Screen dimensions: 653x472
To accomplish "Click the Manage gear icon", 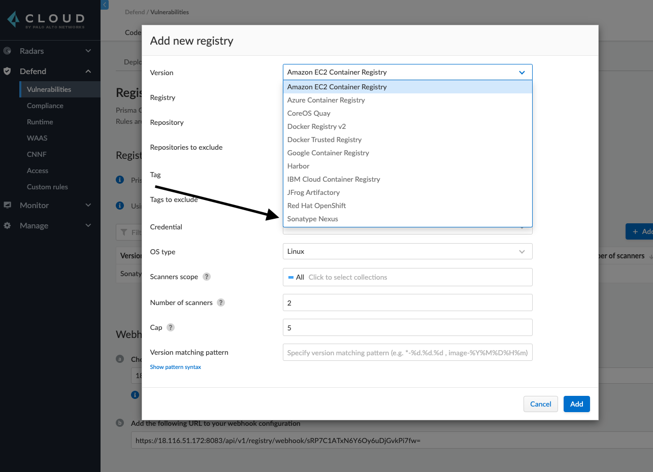I will click(x=7, y=225).
